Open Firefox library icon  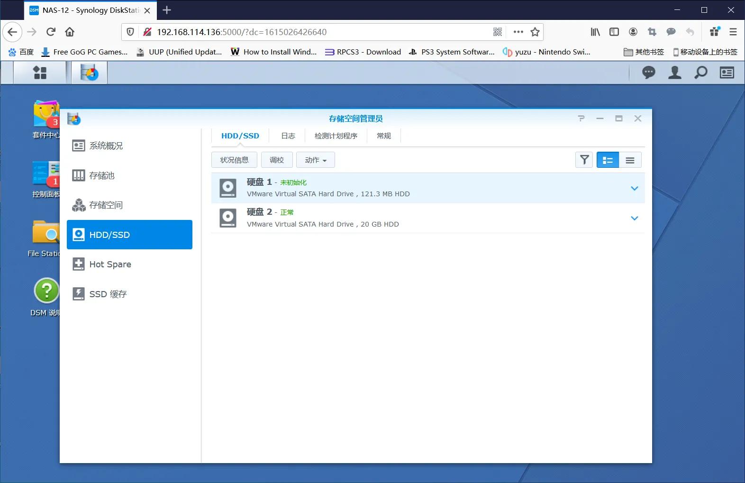595,32
